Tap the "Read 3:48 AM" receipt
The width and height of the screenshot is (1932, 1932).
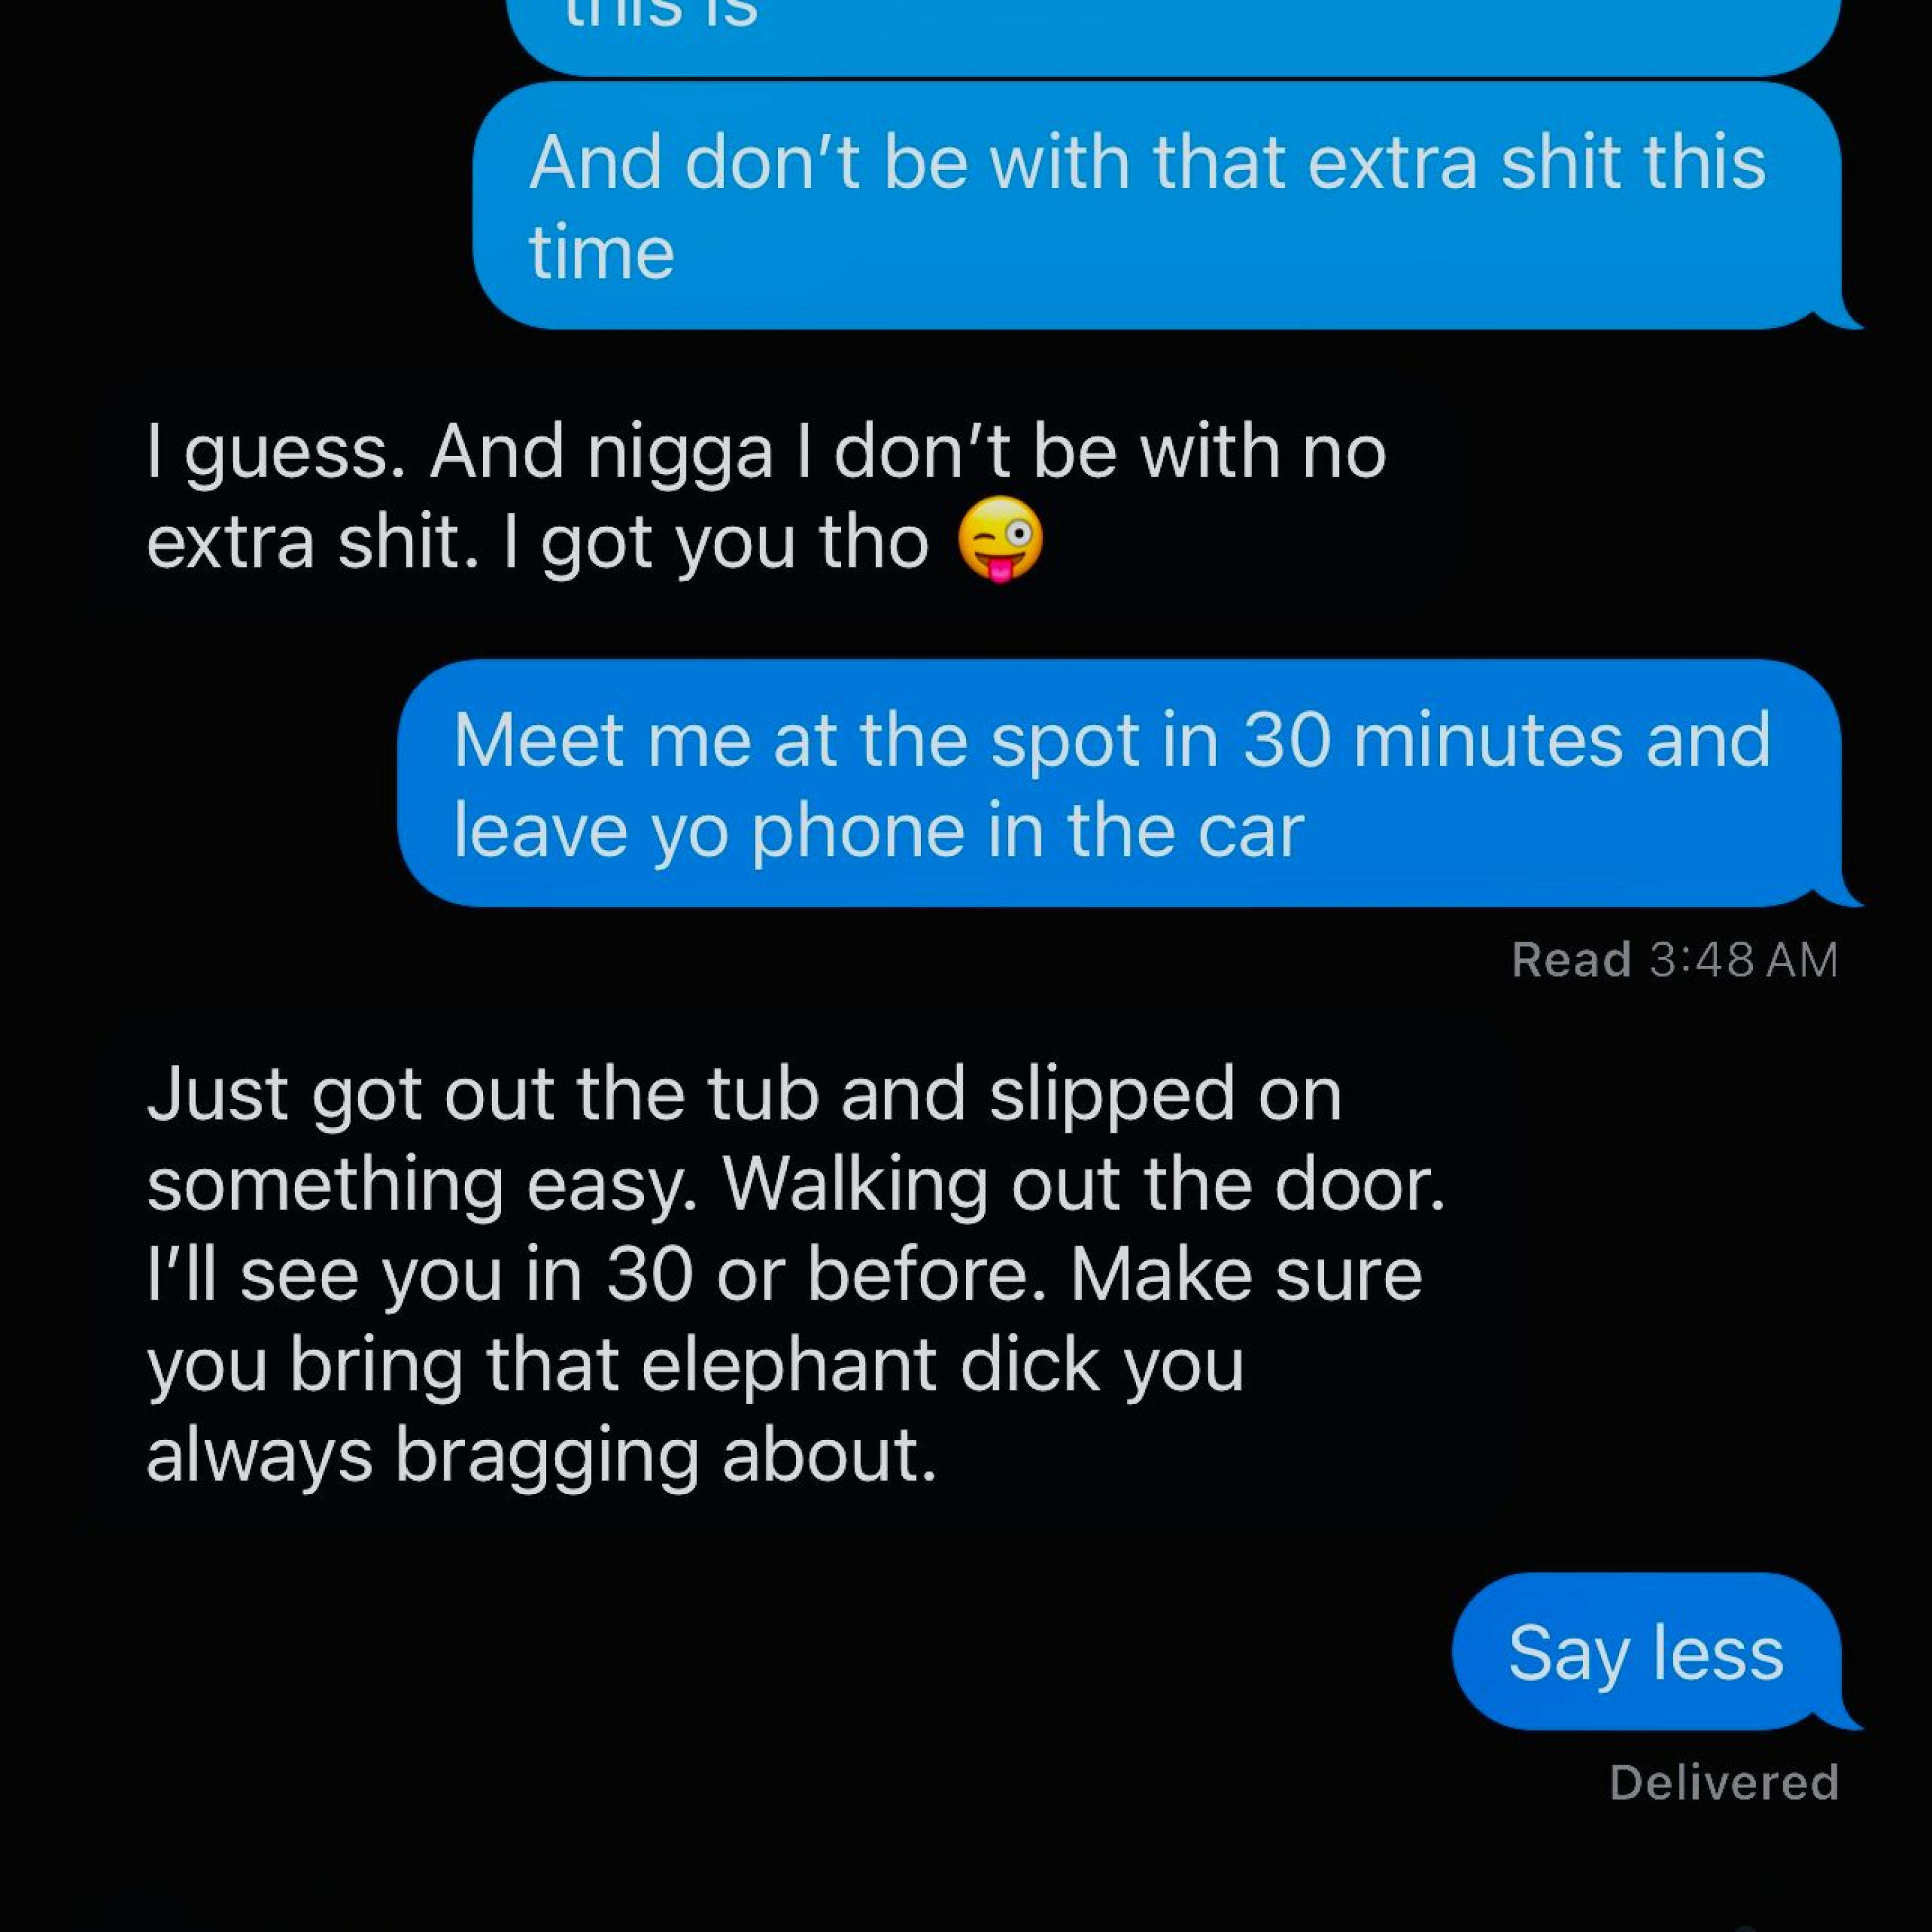click(1675, 960)
